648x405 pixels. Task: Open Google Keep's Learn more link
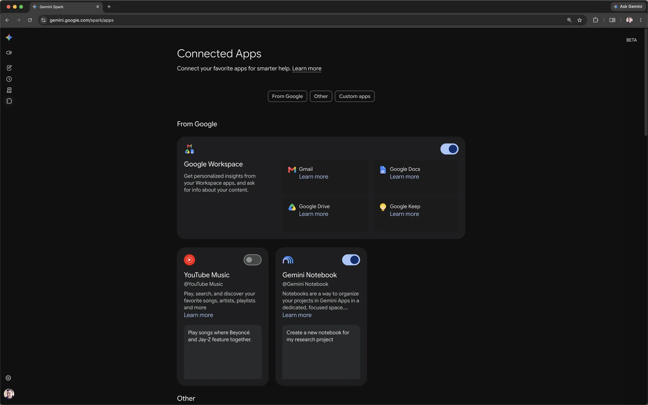click(x=404, y=214)
